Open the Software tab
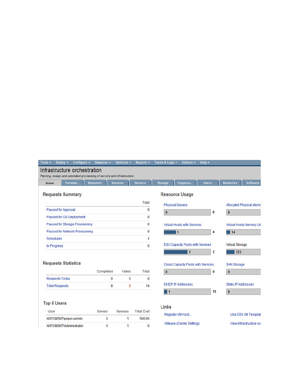 [x=252, y=183]
